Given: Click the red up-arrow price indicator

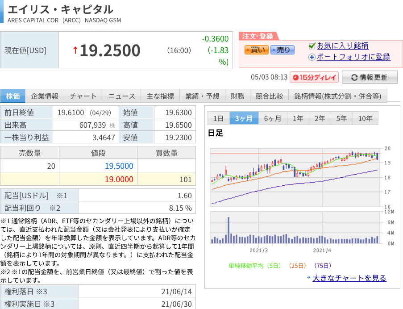Looking at the screenshot, I should pyautogui.click(x=75, y=50).
